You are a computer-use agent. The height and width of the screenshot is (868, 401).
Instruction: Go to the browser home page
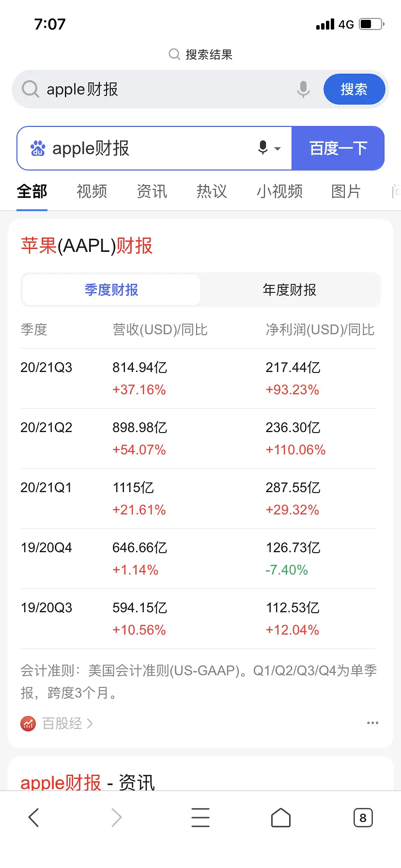[281, 817]
